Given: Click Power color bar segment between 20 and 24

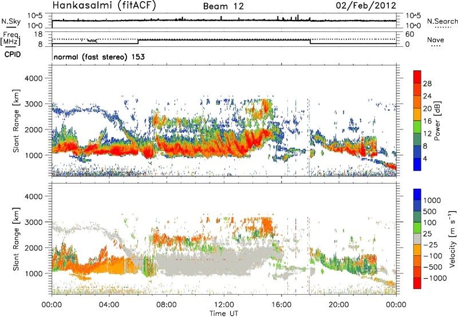Looking at the screenshot, I should coord(417,102).
